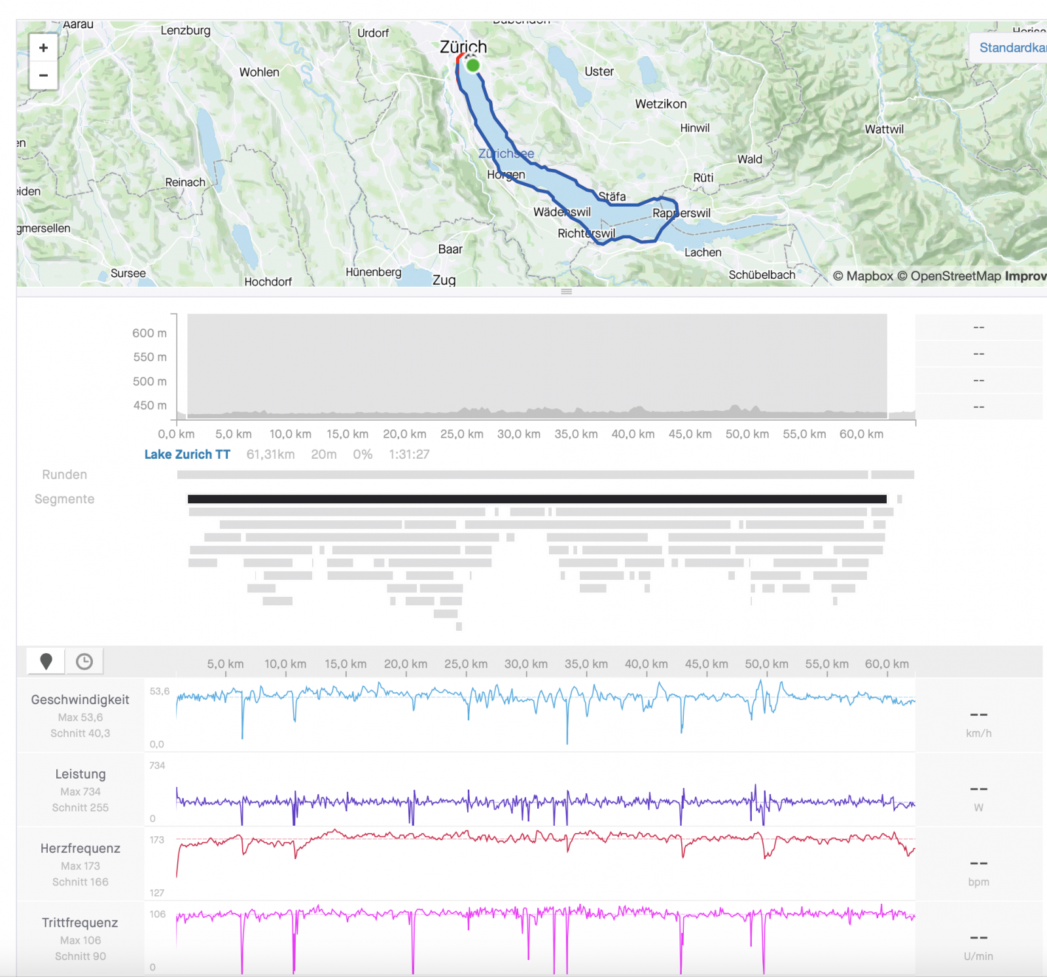Toggle the Trittfrequenz cadence chart
This screenshot has height=977, width=1047.
(x=80, y=923)
